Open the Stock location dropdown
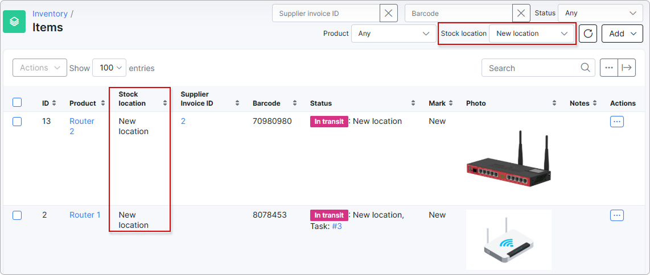Screen dimensions: 650x275 pos(532,34)
